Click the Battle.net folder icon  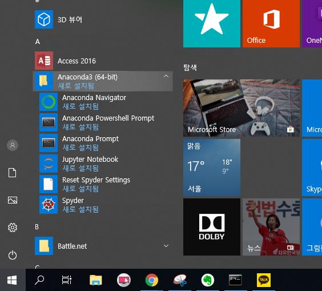pos(44,246)
